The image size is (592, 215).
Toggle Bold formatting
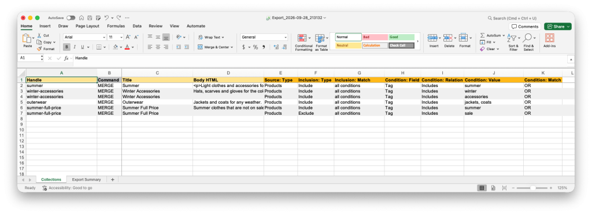point(67,47)
